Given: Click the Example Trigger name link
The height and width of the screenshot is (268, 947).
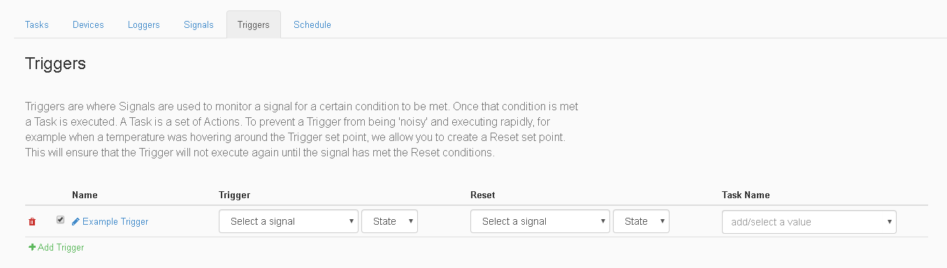Looking at the screenshot, I should 115,222.
